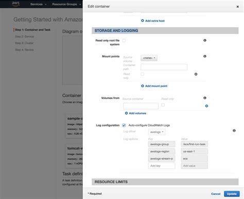The height and width of the screenshot is (199, 244).
Task: Click the awslogs-group key field
Action: click(162, 144)
